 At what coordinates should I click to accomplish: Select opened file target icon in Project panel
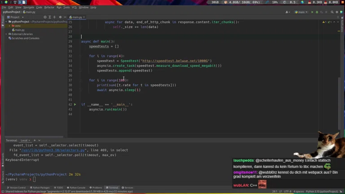45,17
